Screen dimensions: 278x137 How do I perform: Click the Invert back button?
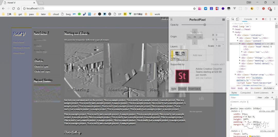pos(194,89)
